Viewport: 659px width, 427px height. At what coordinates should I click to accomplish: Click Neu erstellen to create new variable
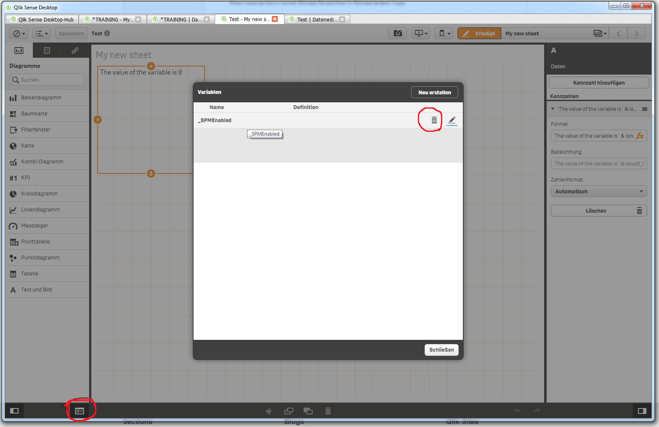(x=434, y=92)
